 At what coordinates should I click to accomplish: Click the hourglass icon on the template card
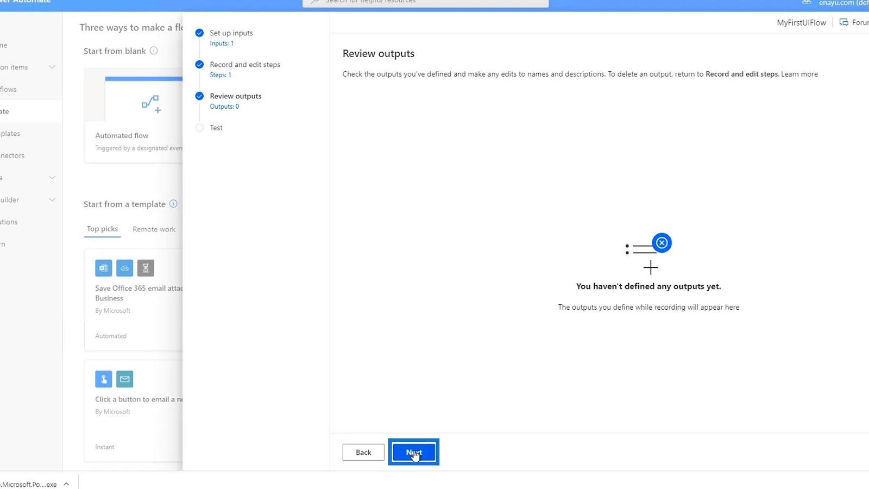[146, 268]
